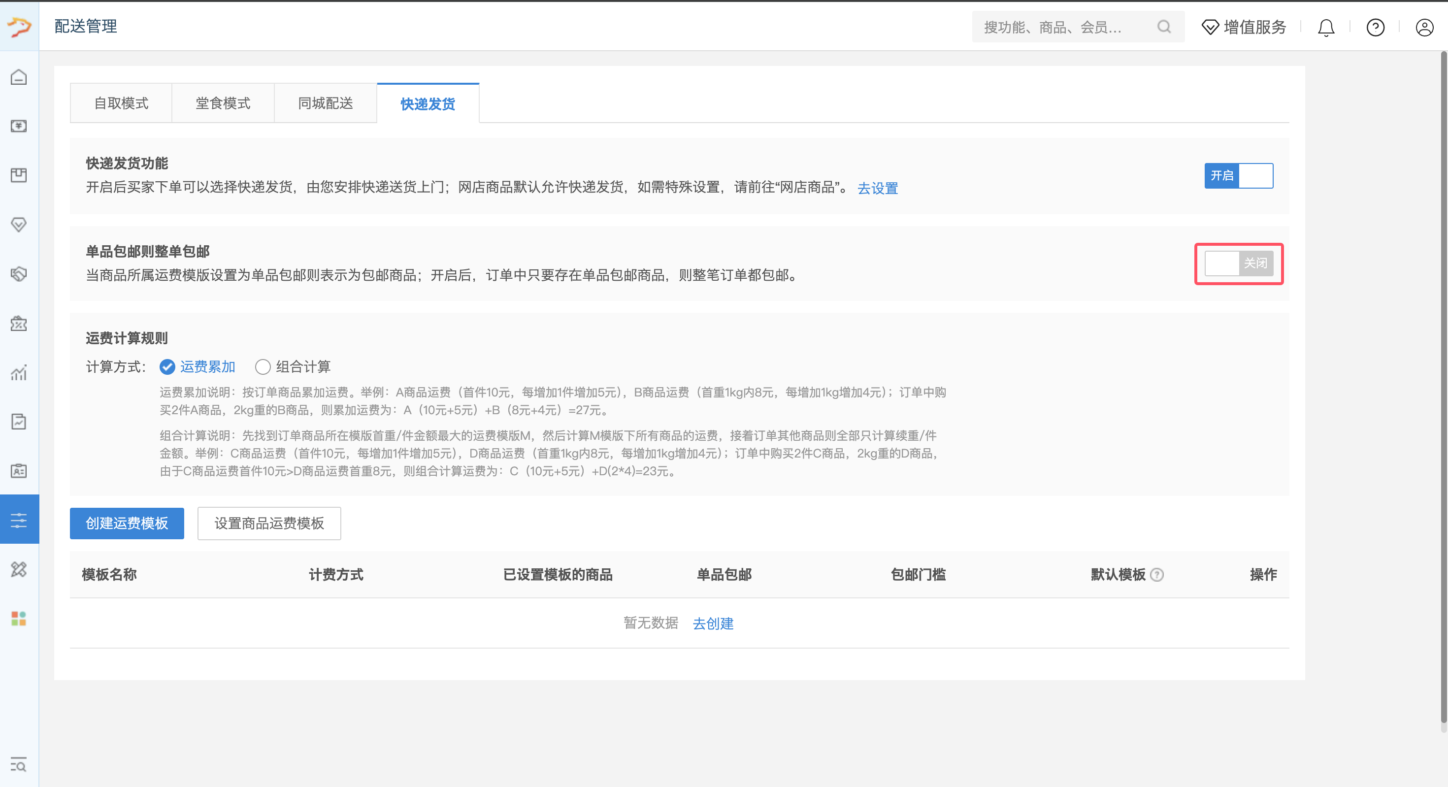The width and height of the screenshot is (1448, 787).
Task: Click the 创建运费模板 button
Action: point(127,524)
